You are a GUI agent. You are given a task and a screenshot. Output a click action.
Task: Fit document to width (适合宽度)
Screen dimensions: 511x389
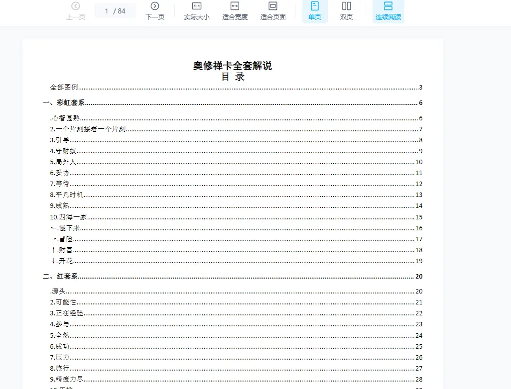[235, 11]
